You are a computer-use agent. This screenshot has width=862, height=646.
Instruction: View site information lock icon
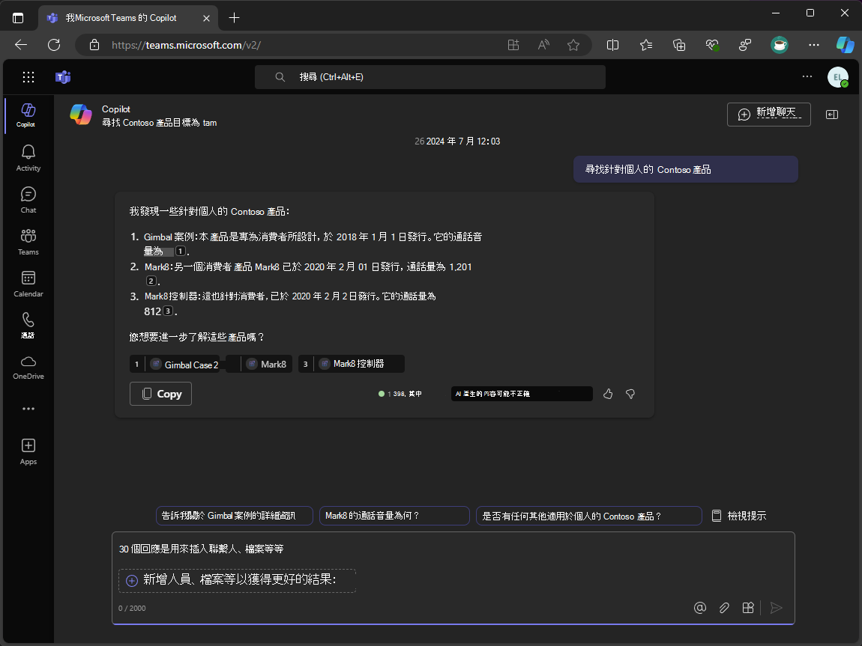(x=94, y=45)
